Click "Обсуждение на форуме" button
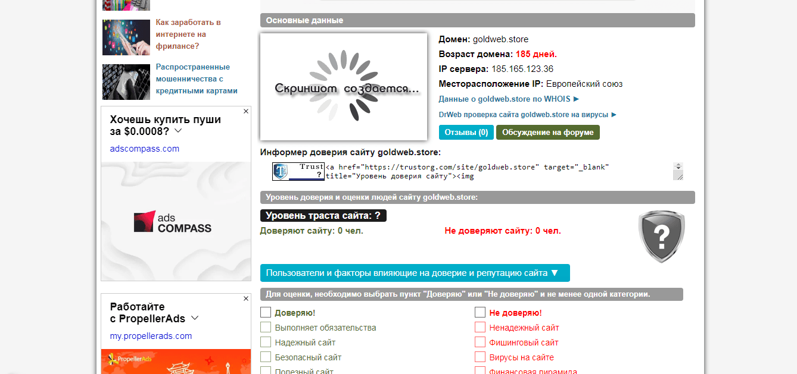This screenshot has width=797, height=374. [x=547, y=133]
